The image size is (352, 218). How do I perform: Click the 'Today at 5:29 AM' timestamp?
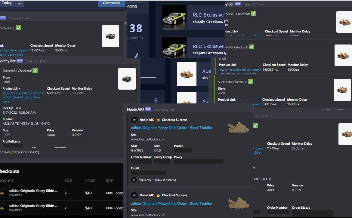tap(254, 5)
